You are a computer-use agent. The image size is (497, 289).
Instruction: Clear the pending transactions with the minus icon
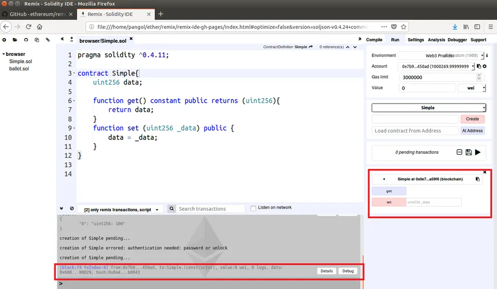pyautogui.click(x=459, y=152)
